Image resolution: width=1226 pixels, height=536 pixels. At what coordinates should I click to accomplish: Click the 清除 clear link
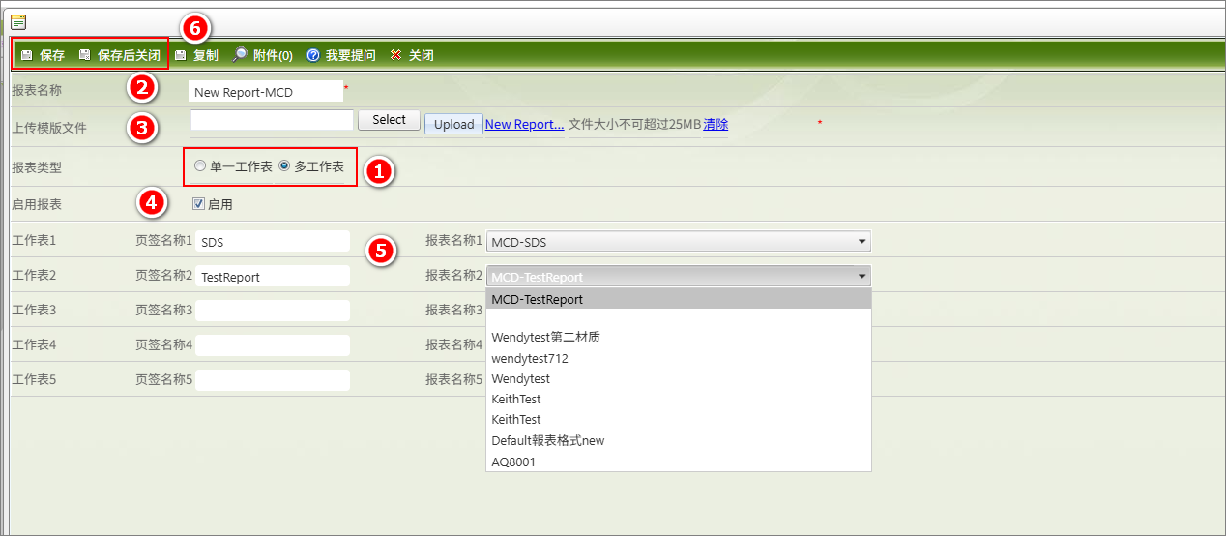tap(715, 124)
